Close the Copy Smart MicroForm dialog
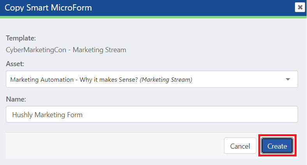 pyautogui.click(x=300, y=7)
